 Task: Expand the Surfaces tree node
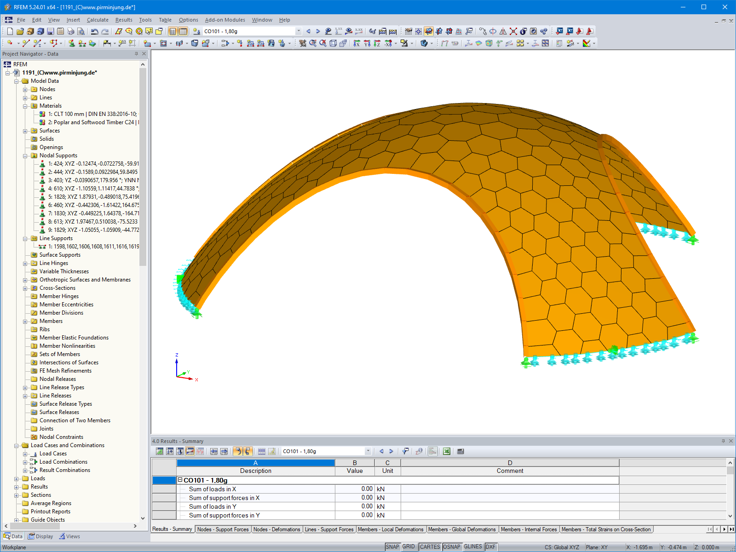26,131
